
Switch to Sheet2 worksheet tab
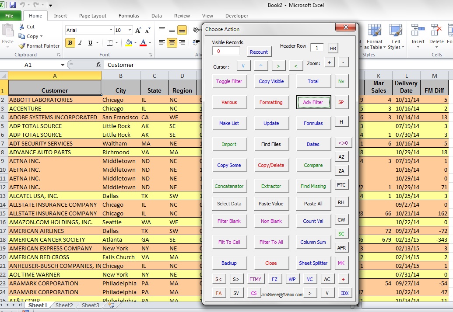pyautogui.click(x=64, y=305)
